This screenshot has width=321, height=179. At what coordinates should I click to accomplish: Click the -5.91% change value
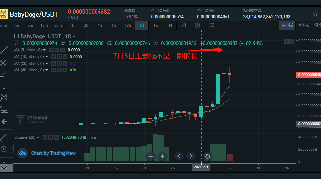[x=131, y=17]
